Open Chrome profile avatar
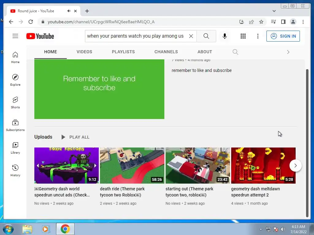The image size is (314, 235). click(x=293, y=22)
